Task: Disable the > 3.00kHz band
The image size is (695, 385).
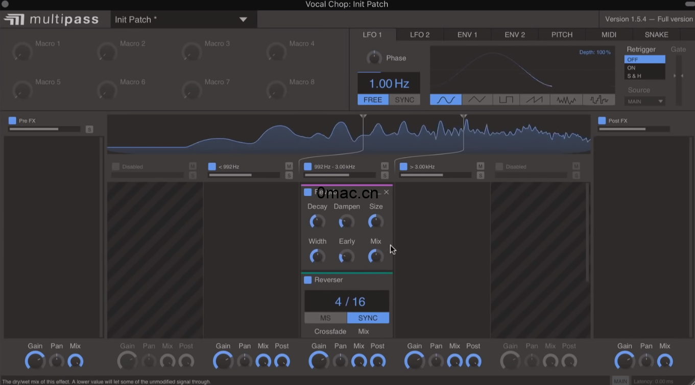Action: click(403, 167)
